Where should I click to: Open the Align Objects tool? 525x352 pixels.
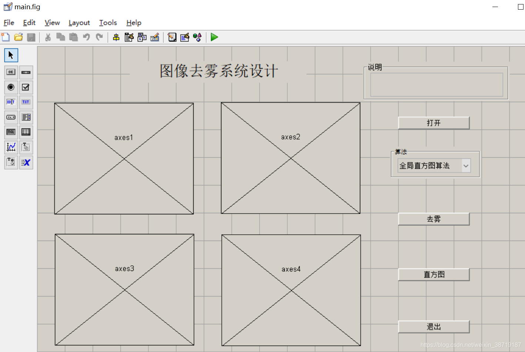click(x=116, y=37)
